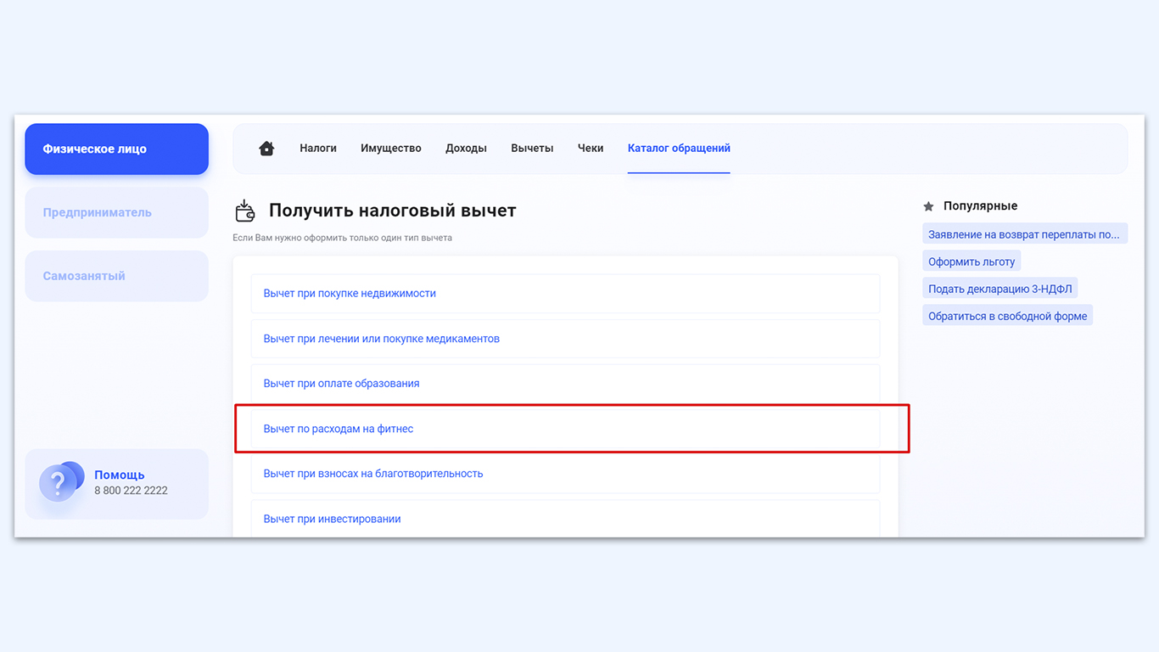Switch to the Налоги tab
This screenshot has width=1159, height=652.
(x=318, y=149)
